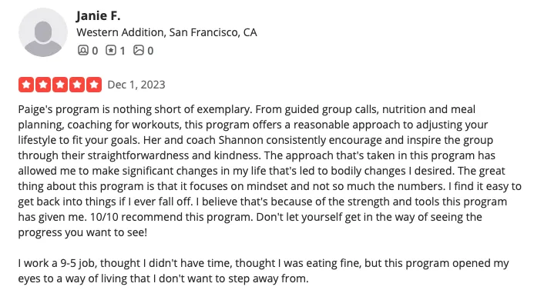Select the third red rating star
This screenshot has height=290, width=534.
(x=60, y=85)
